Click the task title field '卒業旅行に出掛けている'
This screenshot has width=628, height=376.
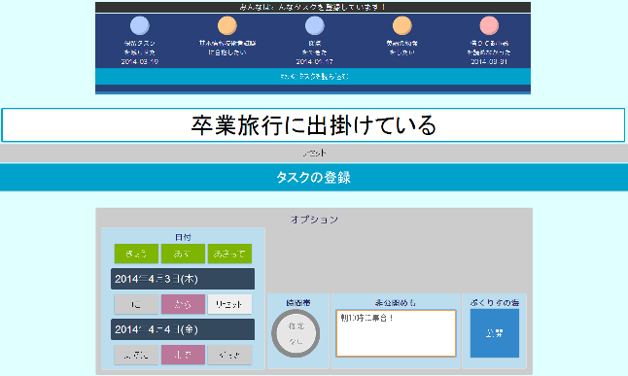(313, 125)
